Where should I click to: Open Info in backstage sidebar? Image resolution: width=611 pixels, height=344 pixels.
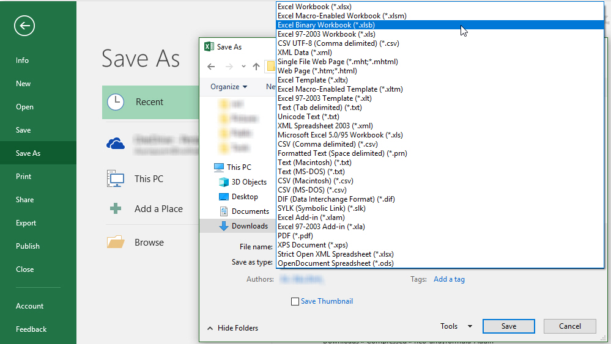click(x=38, y=60)
